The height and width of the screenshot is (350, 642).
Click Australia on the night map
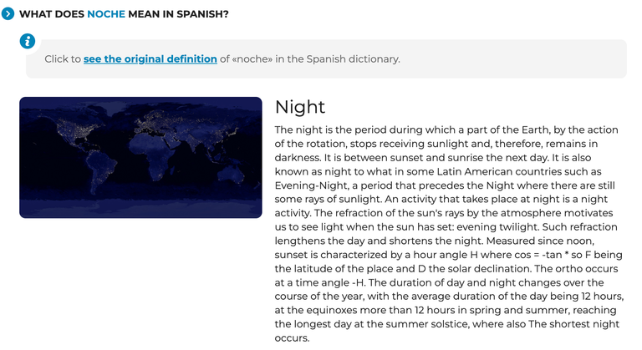[x=232, y=173]
